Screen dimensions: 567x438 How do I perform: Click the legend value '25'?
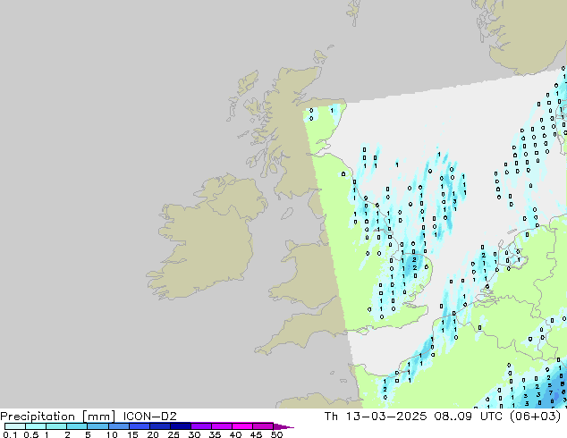(x=173, y=434)
